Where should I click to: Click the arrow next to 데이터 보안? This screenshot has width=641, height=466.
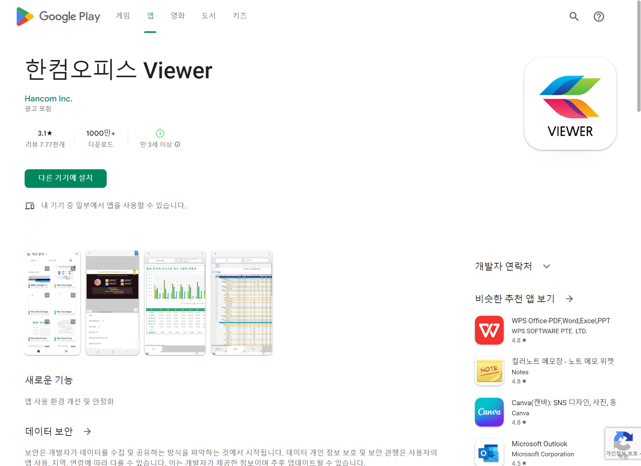coord(87,431)
